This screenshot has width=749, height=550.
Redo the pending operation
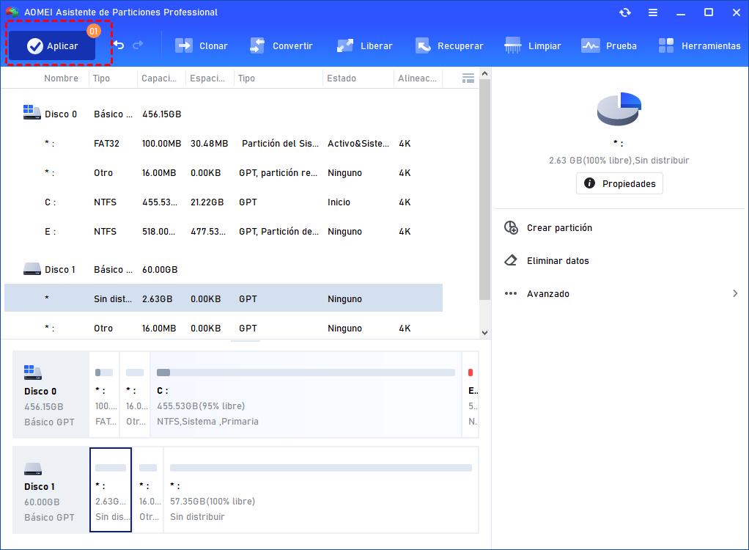coord(138,45)
